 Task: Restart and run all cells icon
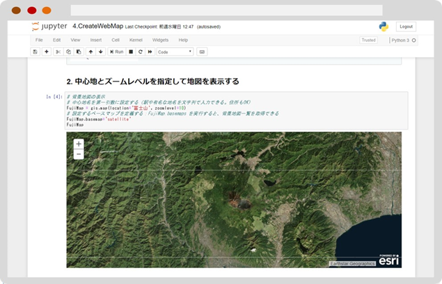[150, 52]
